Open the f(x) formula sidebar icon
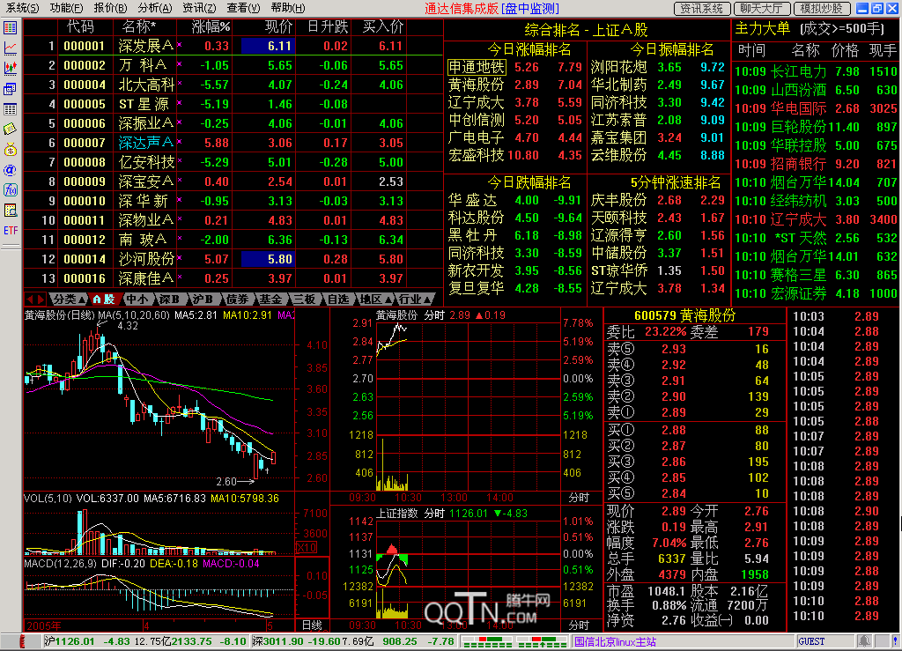The width and height of the screenshot is (902, 651). coord(11,189)
